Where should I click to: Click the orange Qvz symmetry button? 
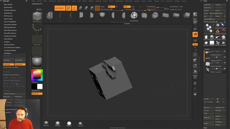click(195, 44)
